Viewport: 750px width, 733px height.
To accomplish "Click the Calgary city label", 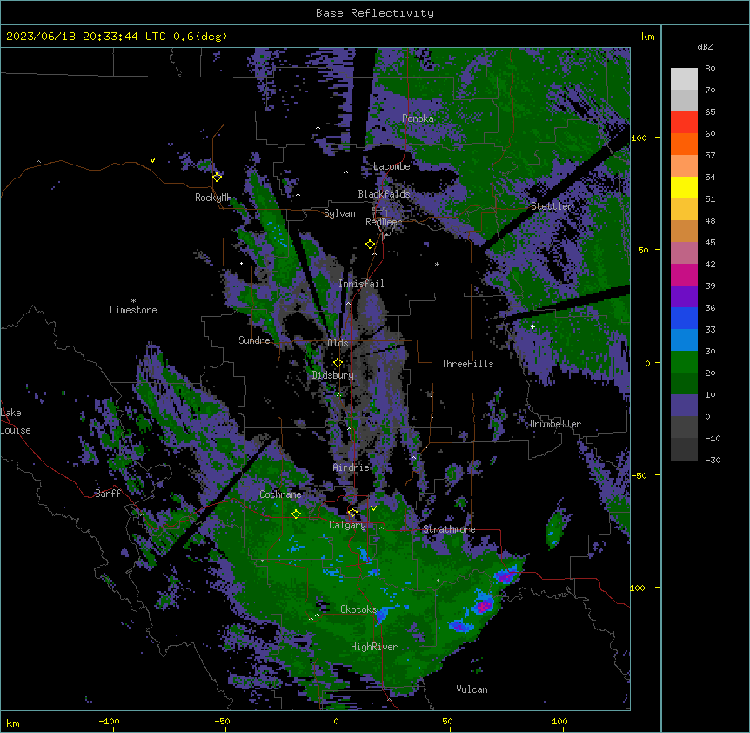I will click(347, 525).
